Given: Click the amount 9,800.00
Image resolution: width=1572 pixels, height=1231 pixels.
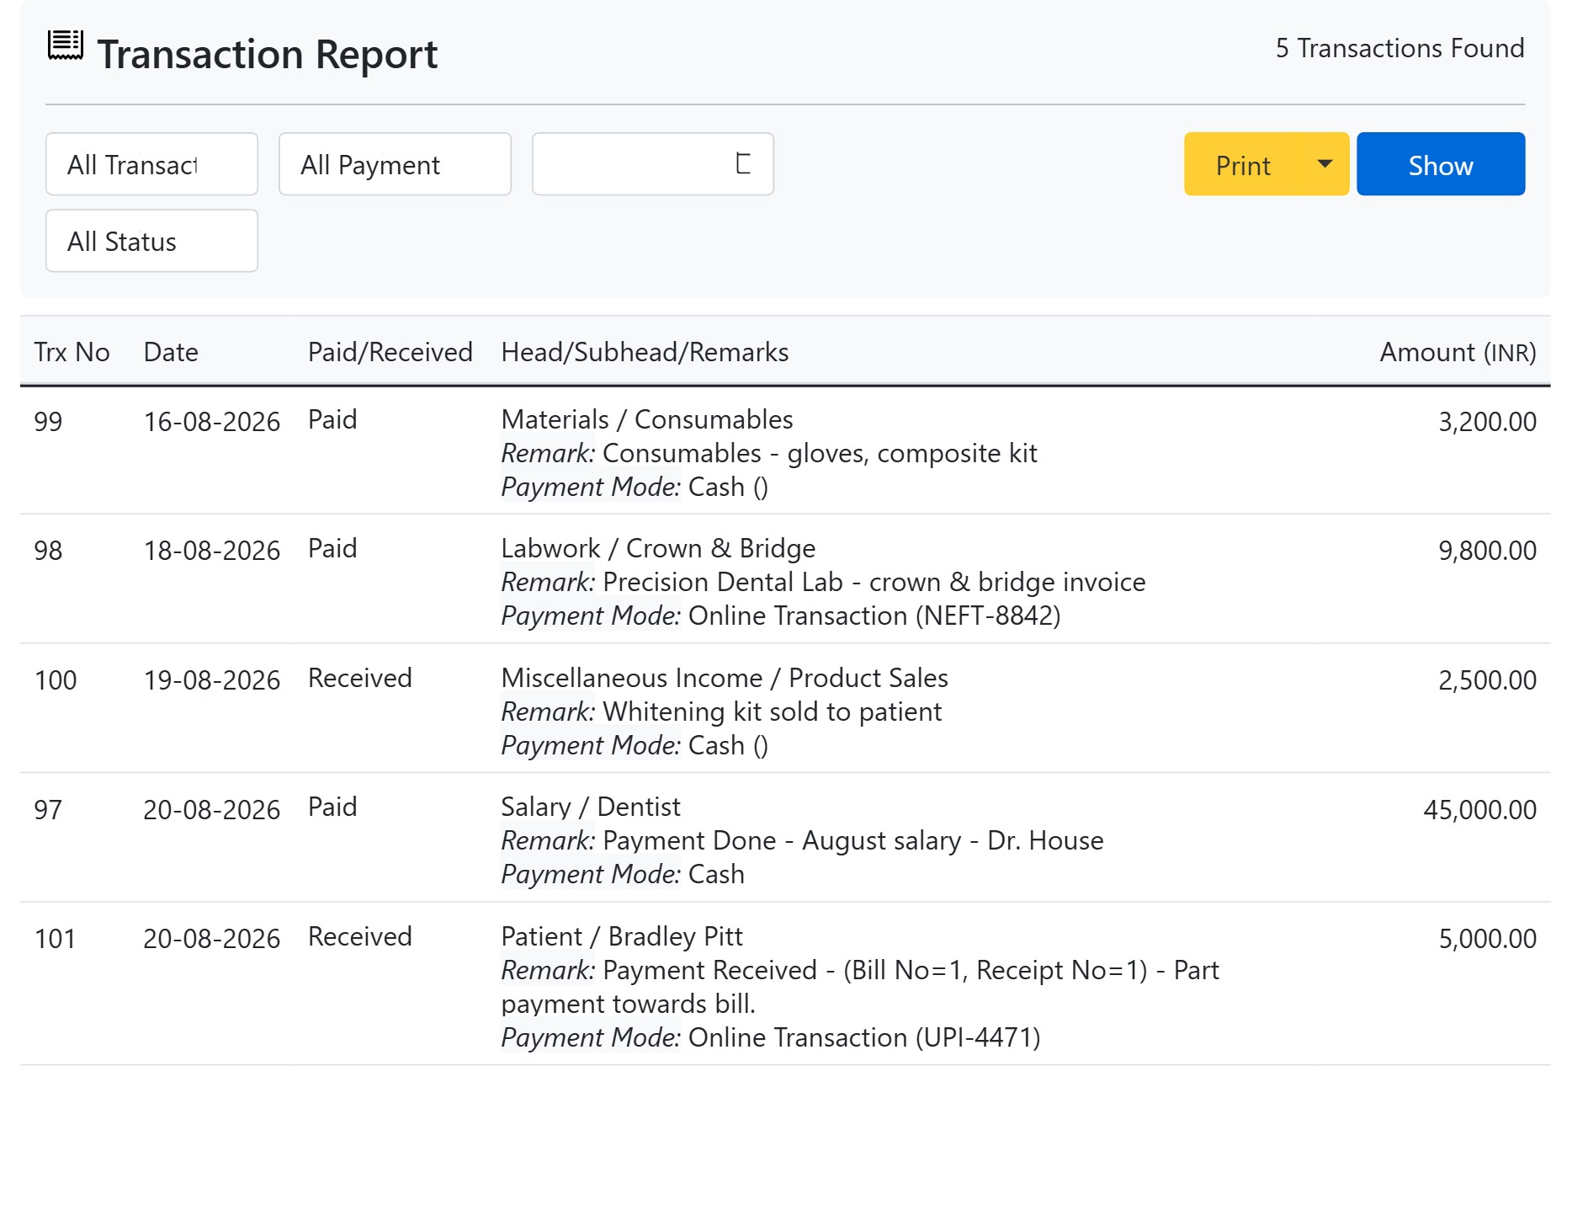Looking at the screenshot, I should (1487, 551).
